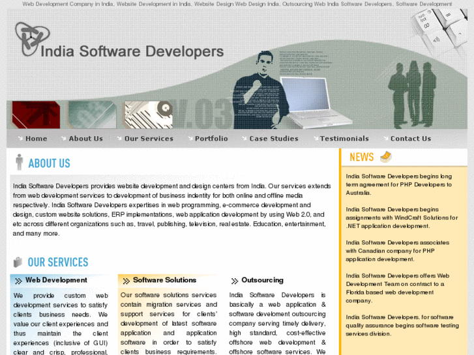474x355 pixels.
Task: Go to the About Us page
Action: tap(86, 139)
